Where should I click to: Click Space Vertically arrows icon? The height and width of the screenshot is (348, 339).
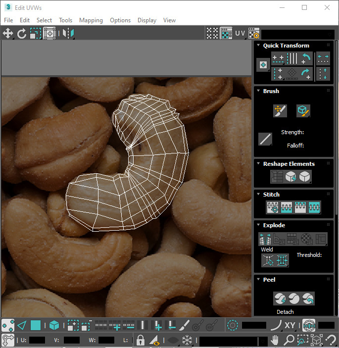pos(323,74)
